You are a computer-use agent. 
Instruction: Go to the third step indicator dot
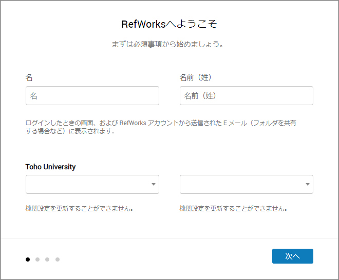(47, 259)
